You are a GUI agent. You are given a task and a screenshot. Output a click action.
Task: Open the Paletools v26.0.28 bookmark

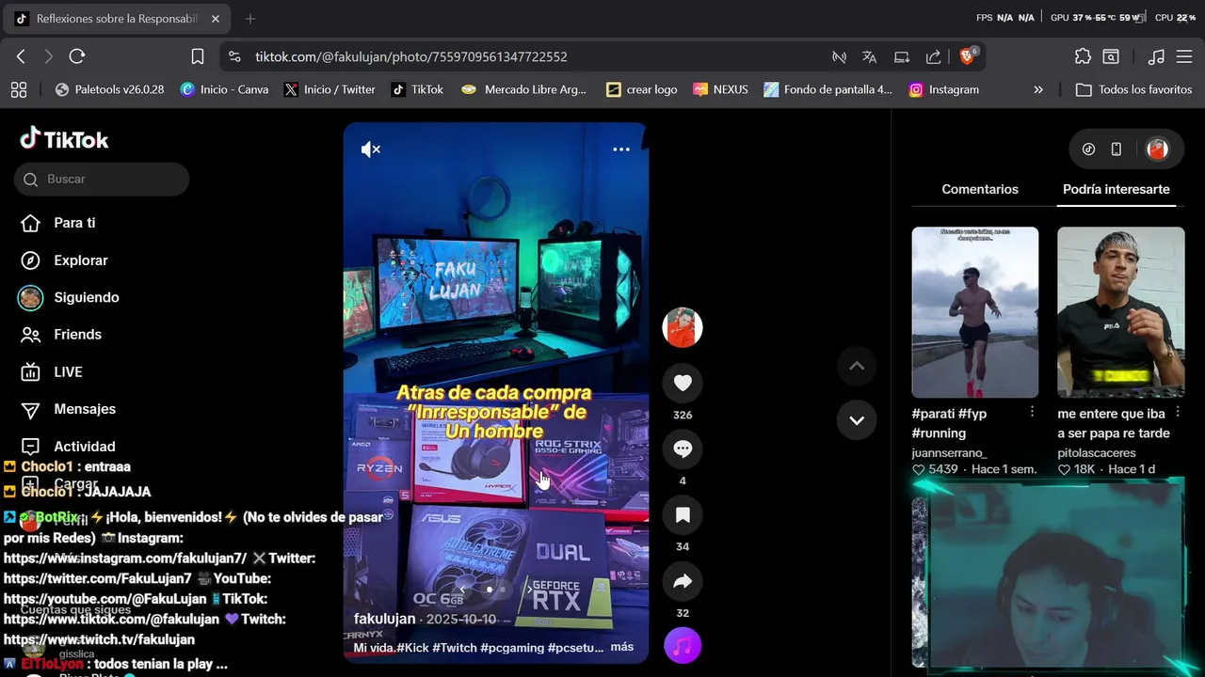point(109,89)
